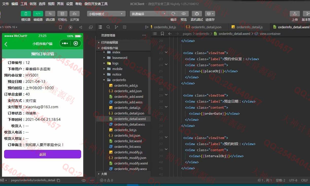Click the source control branch icon
This screenshot has height=186, width=310.
116,27
